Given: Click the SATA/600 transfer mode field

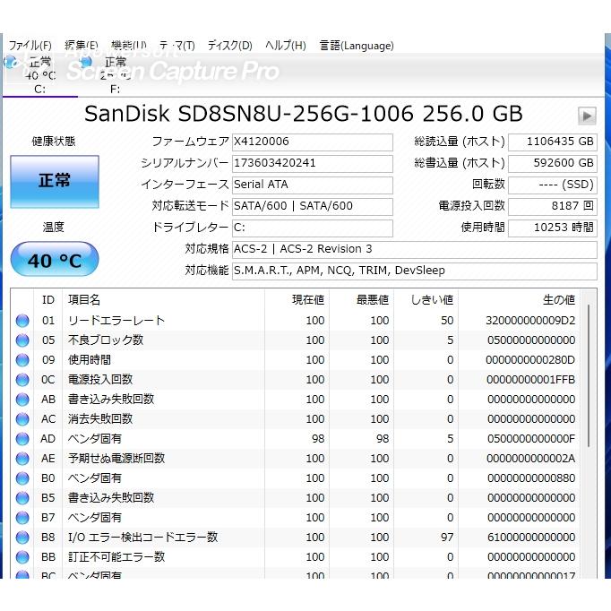Looking at the screenshot, I should click(313, 206).
